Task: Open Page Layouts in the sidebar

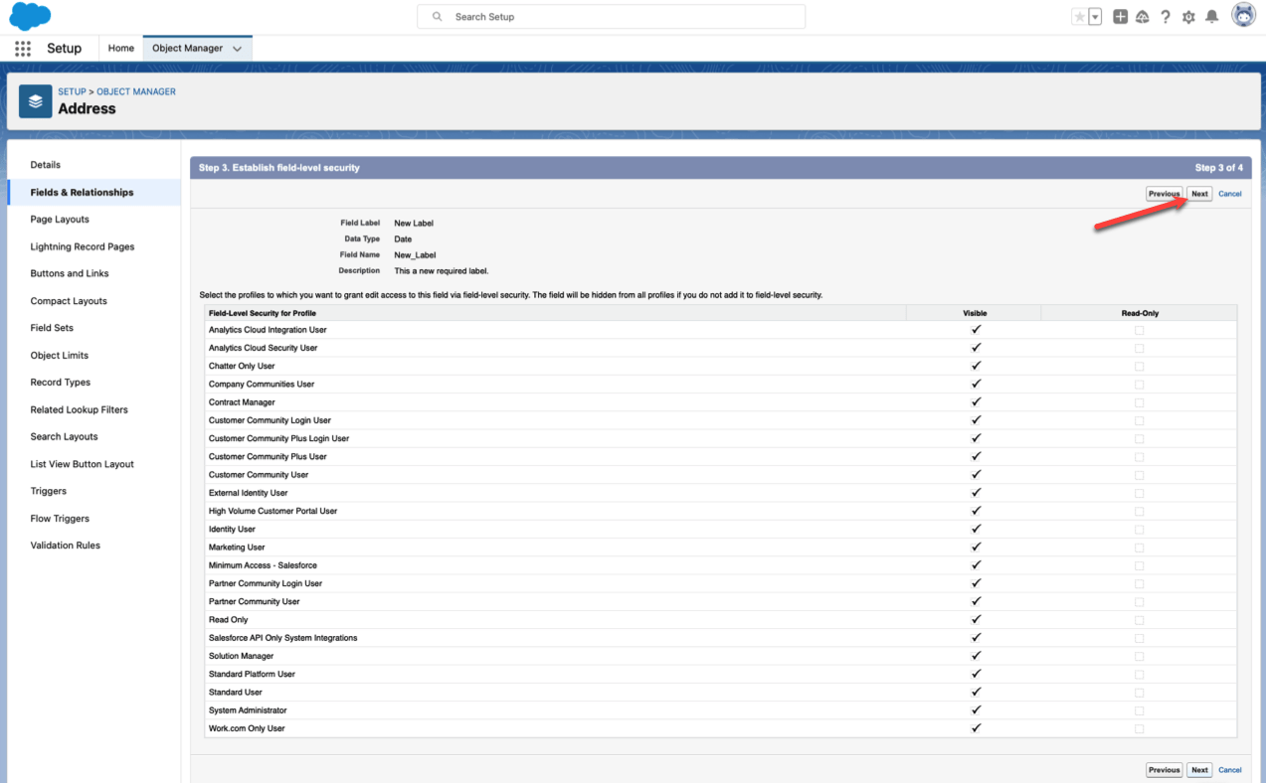Action: (60, 220)
